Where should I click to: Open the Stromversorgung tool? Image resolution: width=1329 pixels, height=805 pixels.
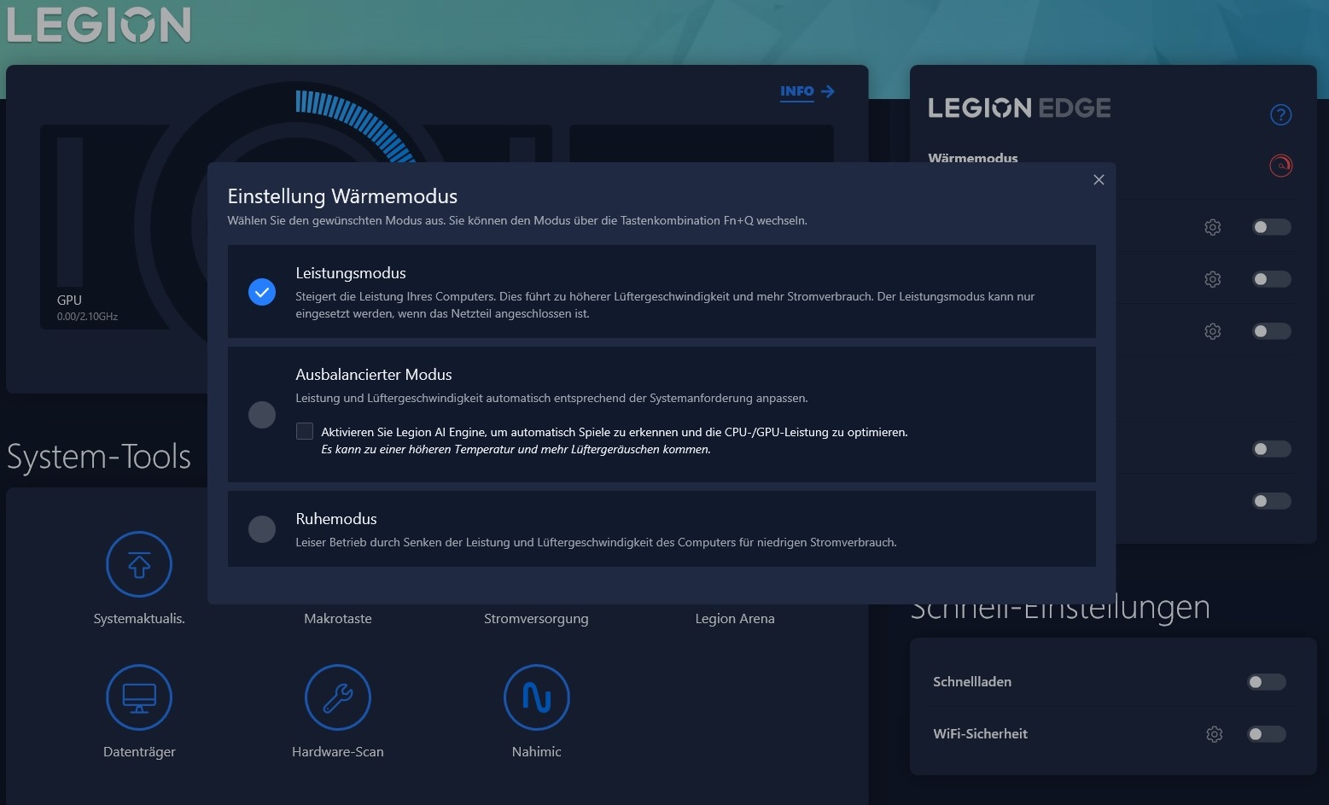(x=536, y=618)
